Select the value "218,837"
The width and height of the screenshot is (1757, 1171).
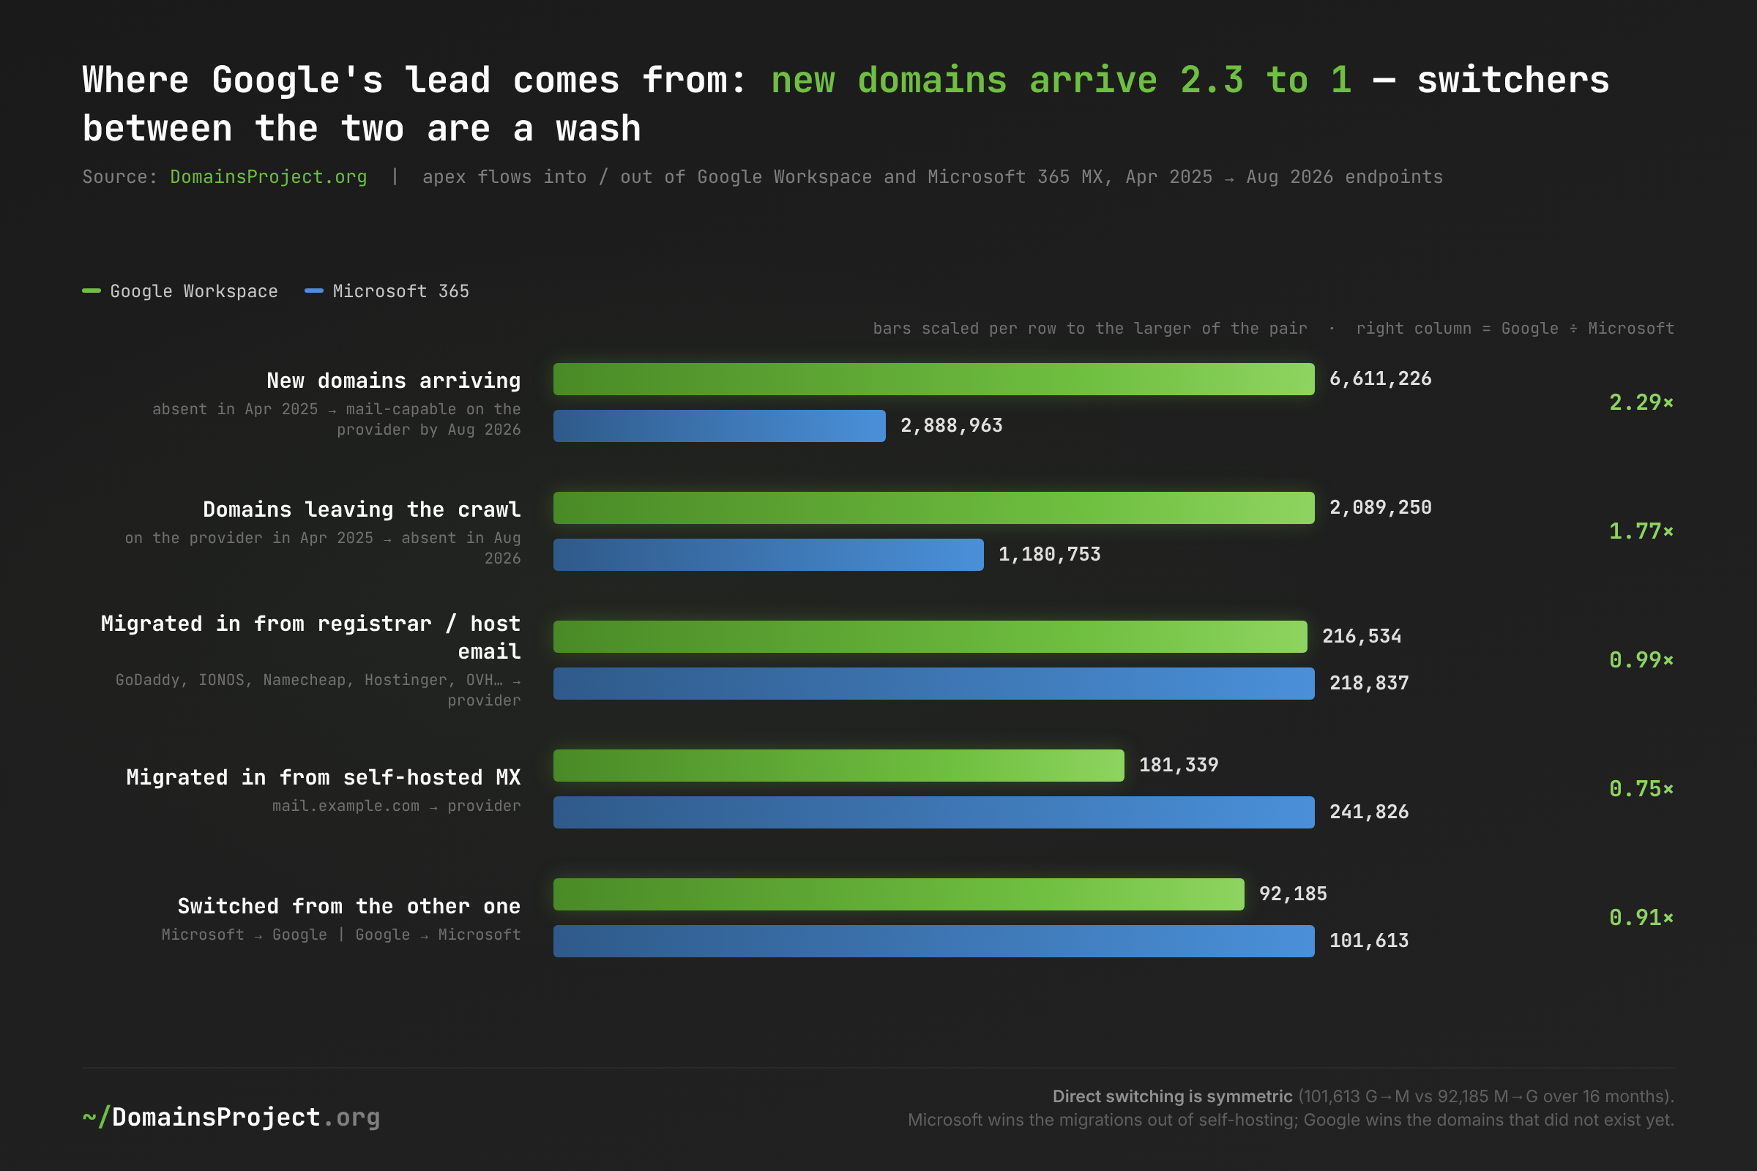1369,684
